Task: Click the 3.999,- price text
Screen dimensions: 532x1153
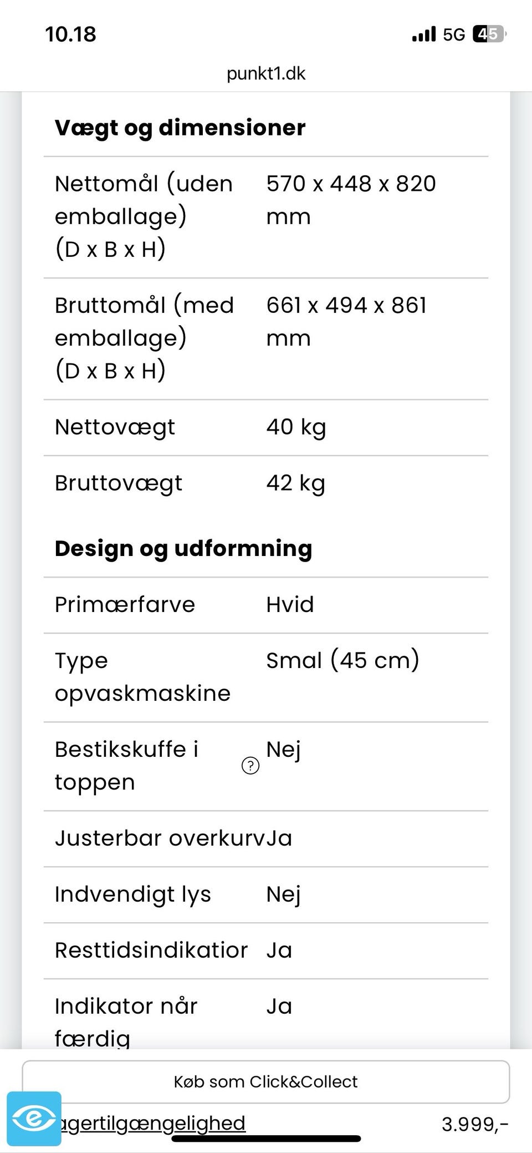Action: coord(475,1124)
